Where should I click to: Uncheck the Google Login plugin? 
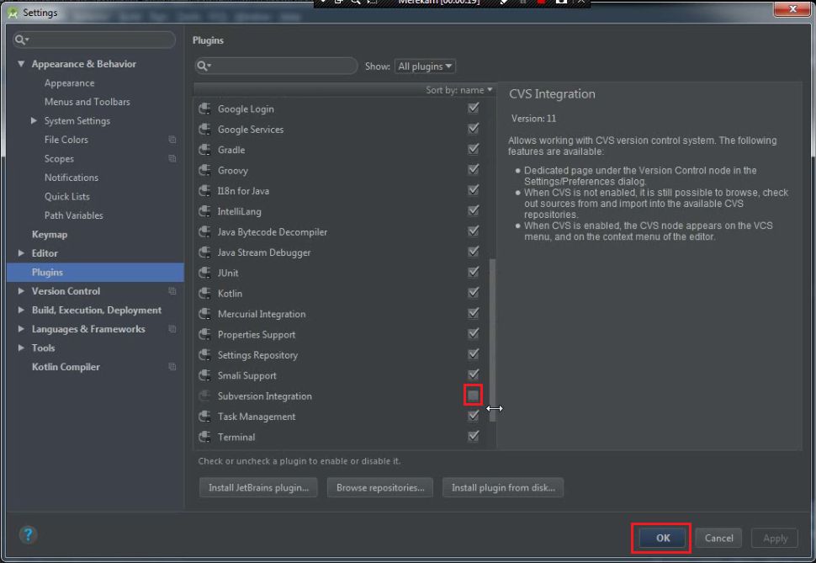click(473, 108)
